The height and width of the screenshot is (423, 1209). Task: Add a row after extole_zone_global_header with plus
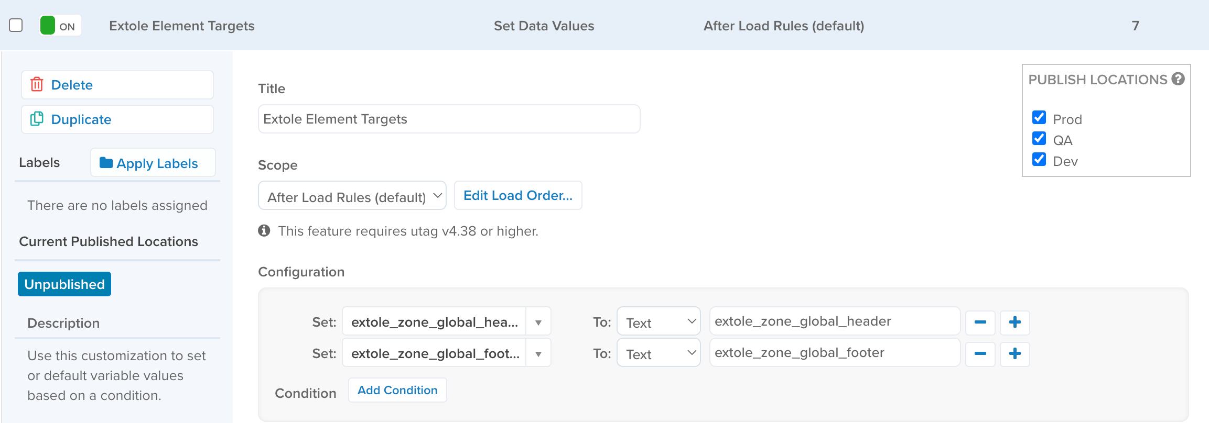pyautogui.click(x=1014, y=322)
